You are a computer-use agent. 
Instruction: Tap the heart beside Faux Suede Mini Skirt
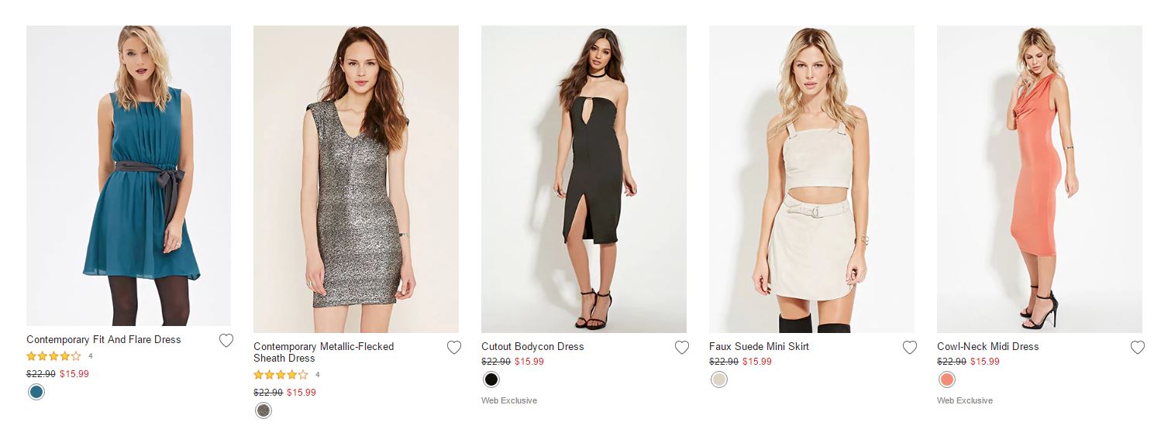pyautogui.click(x=910, y=348)
